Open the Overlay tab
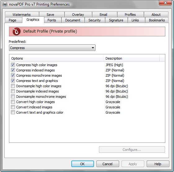This screenshot has width=174, height=172. pos(78,15)
